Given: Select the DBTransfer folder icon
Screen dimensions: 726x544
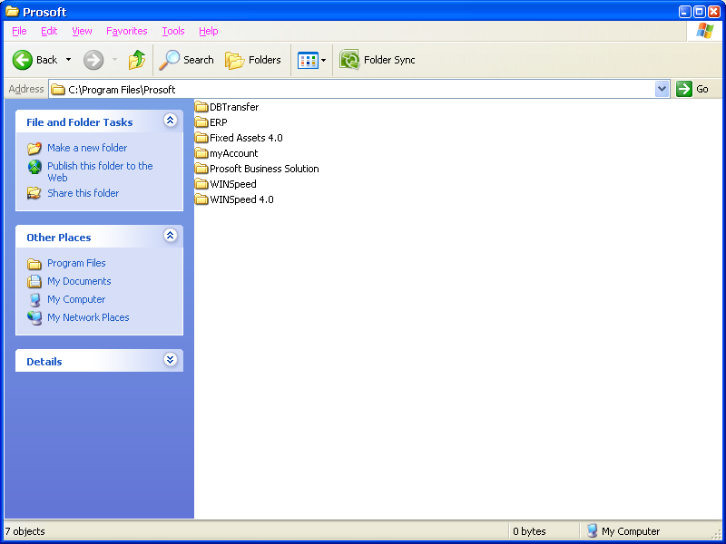Looking at the screenshot, I should click(201, 107).
